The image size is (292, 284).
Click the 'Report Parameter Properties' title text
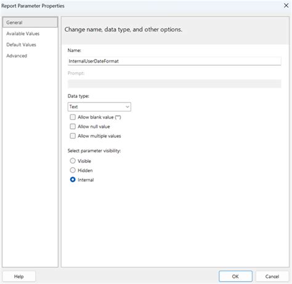[33, 6]
